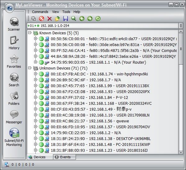This screenshot has width=186, height=170.
Task: Collapse the Unknown Devices group
Action: 30,68
